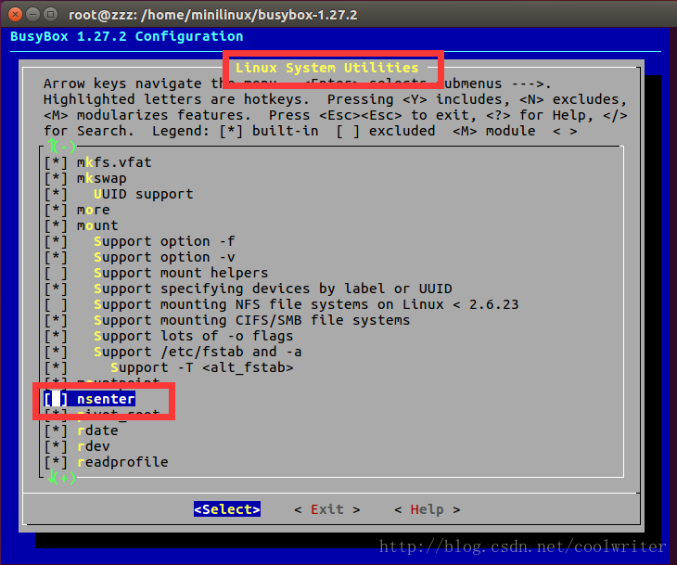Minimize the terminal window

(x=32, y=15)
